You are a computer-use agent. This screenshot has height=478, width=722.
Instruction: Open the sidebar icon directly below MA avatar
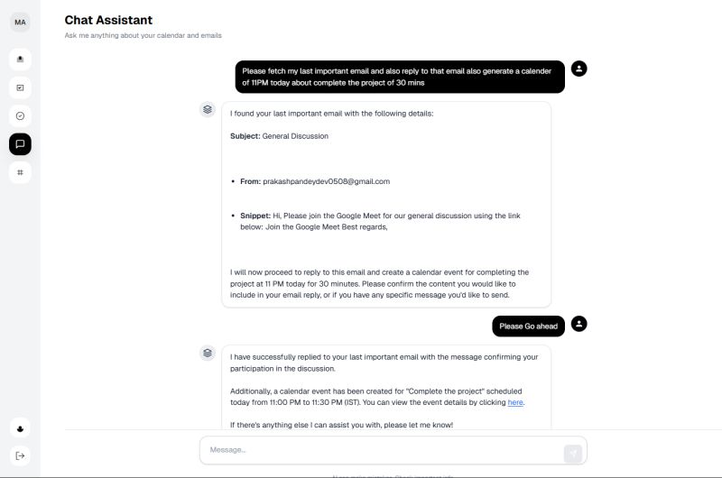pos(20,60)
